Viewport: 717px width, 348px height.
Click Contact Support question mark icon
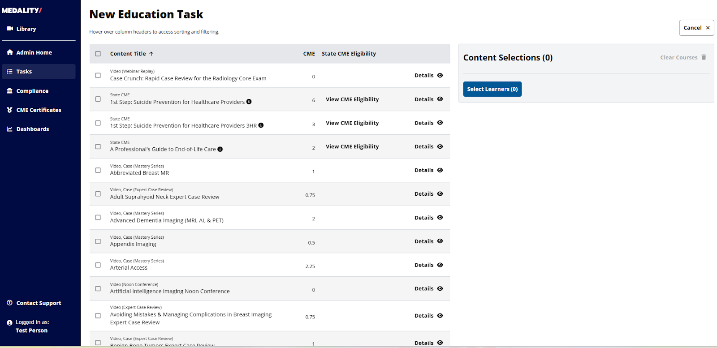10,303
